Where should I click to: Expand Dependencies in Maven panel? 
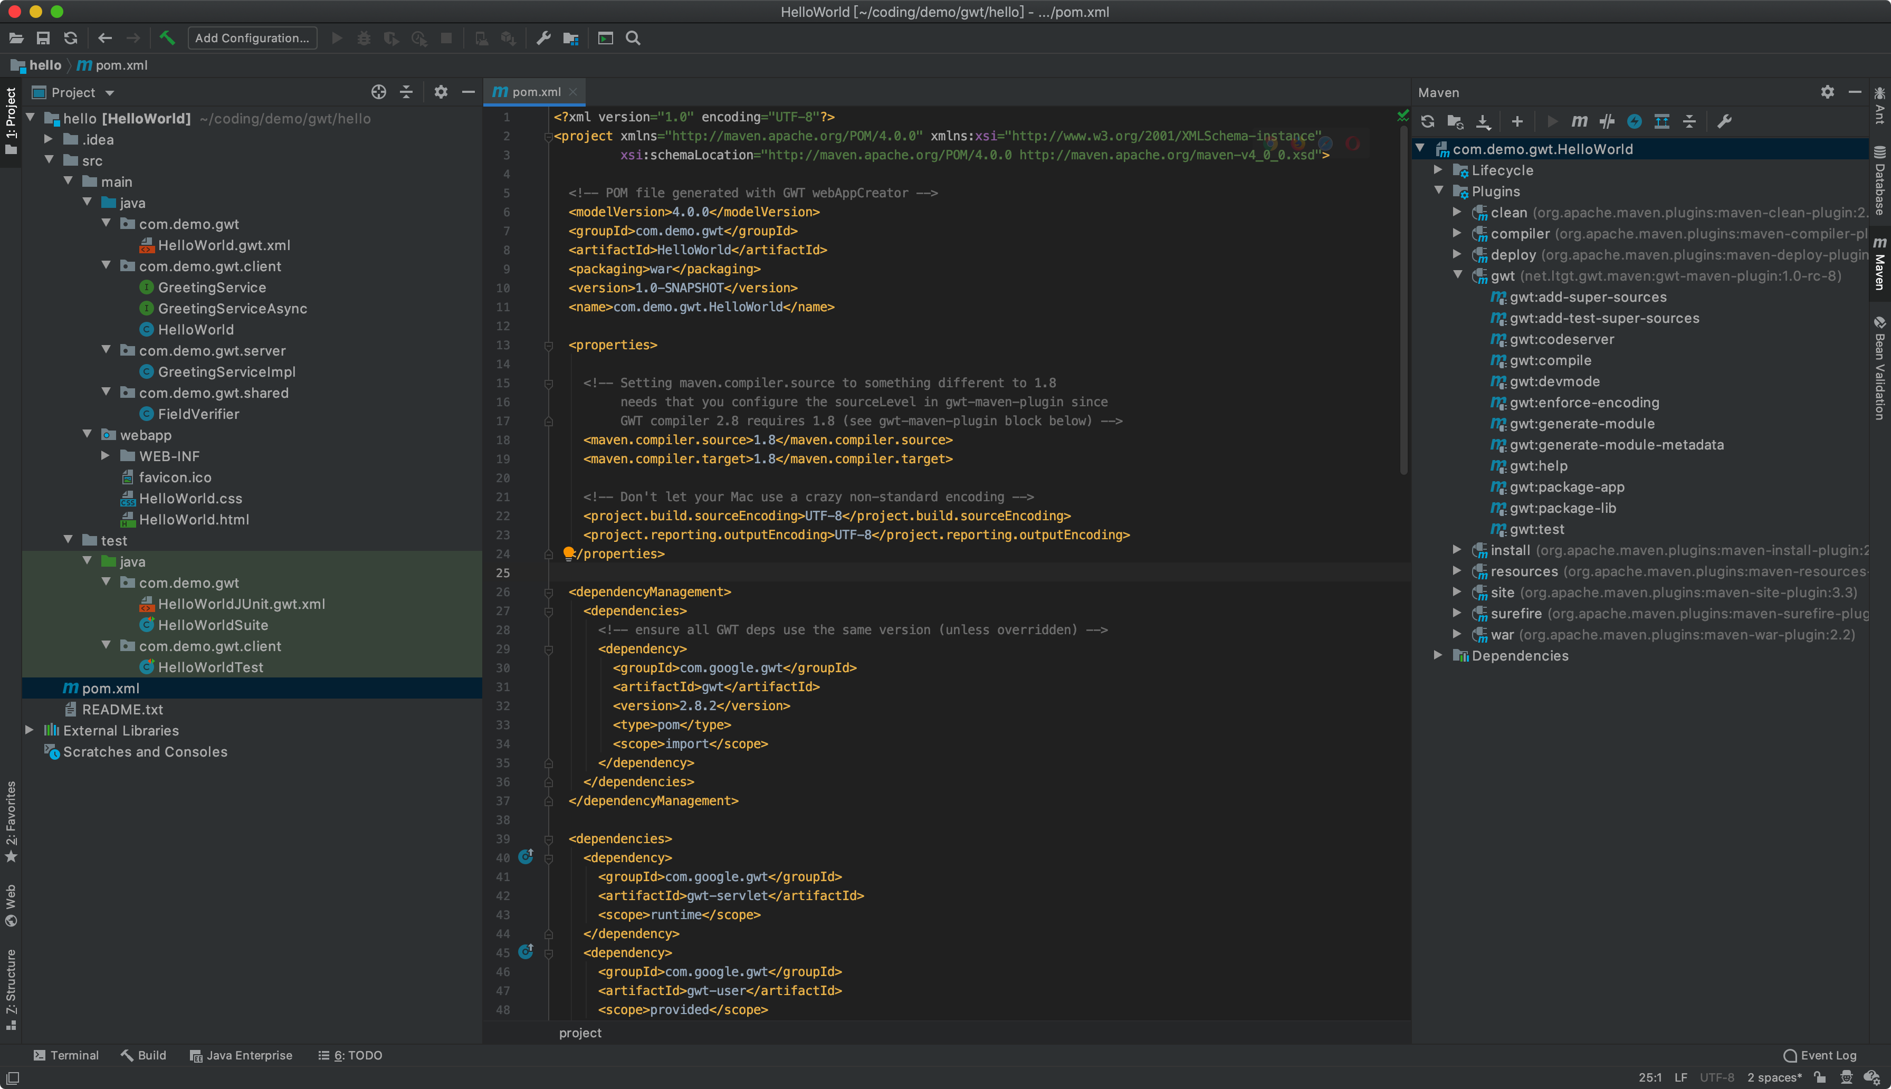pyautogui.click(x=1438, y=655)
